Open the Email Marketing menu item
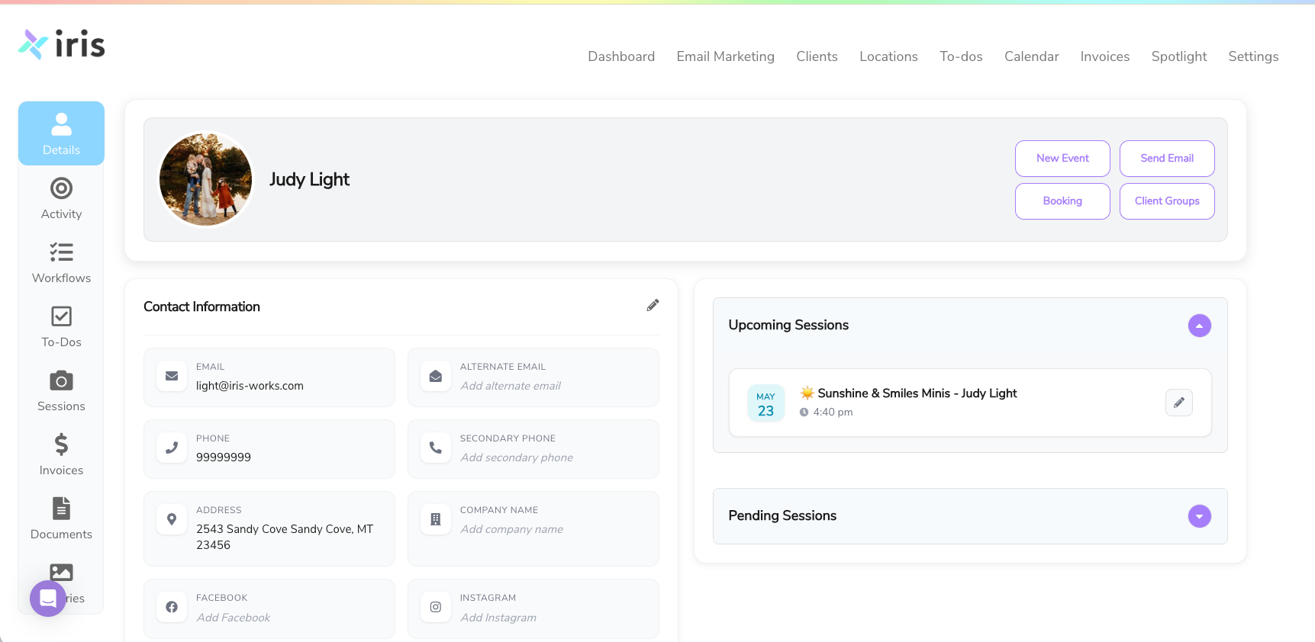This screenshot has width=1315, height=642. pos(725,56)
